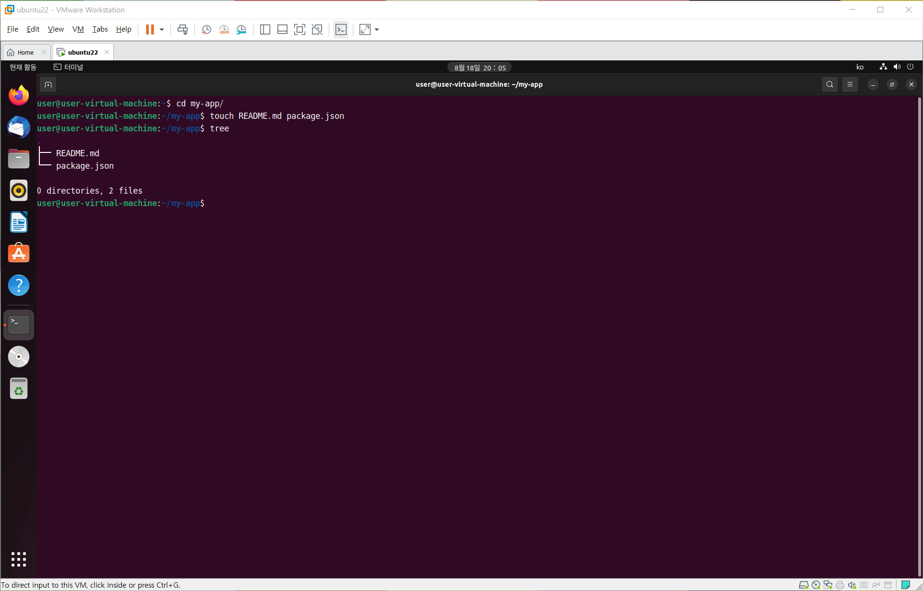Click the Take Snapshot toolbar icon

coord(206,30)
